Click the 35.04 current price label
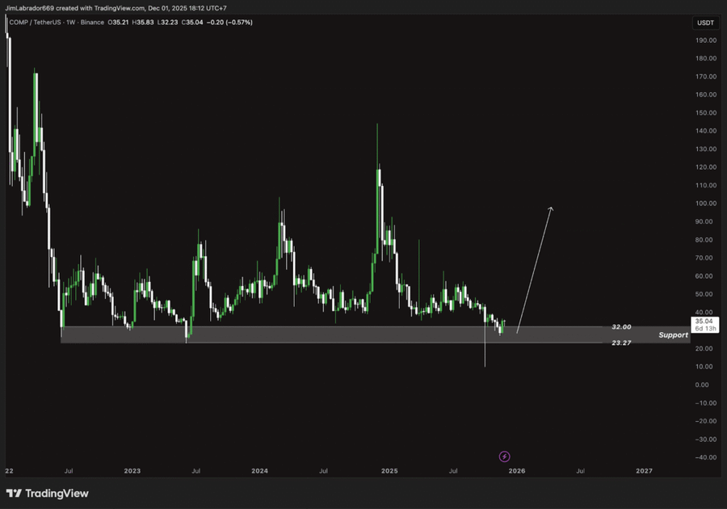Image resolution: width=727 pixels, height=509 pixels. coord(704,322)
